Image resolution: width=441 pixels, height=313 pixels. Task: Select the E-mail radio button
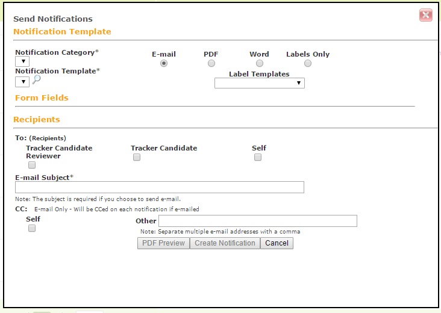point(164,63)
